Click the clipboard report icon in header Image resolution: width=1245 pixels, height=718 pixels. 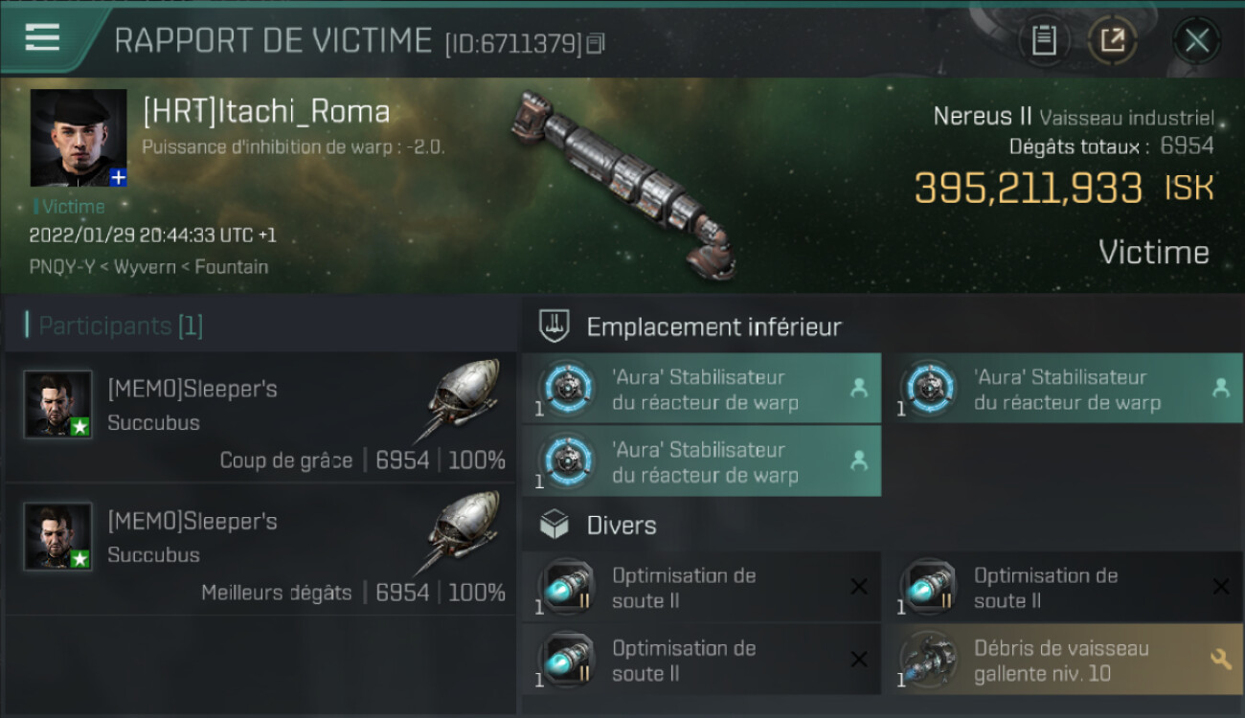(1043, 40)
